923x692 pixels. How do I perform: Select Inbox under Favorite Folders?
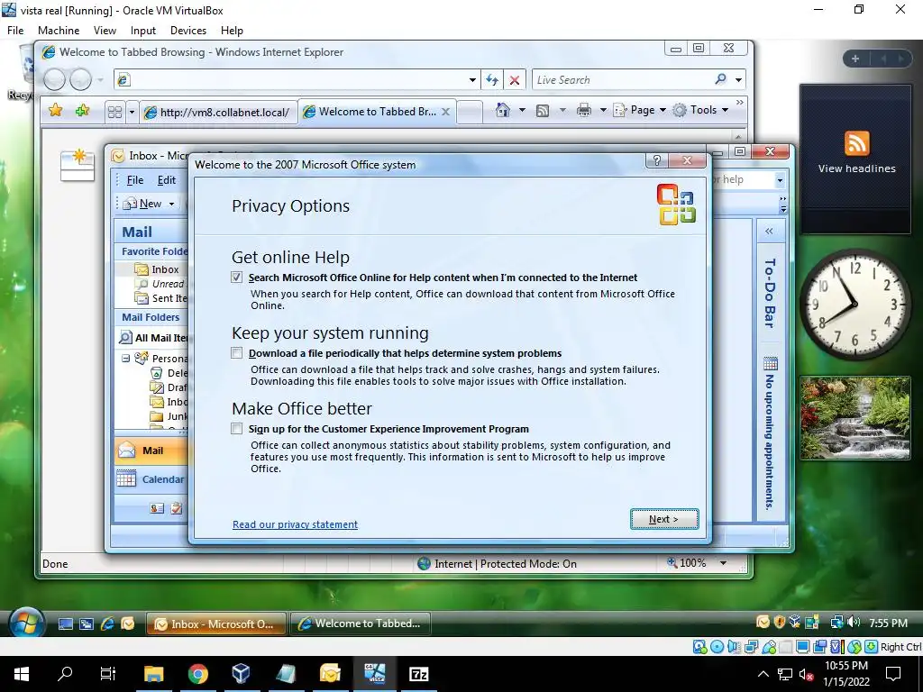tap(157, 269)
